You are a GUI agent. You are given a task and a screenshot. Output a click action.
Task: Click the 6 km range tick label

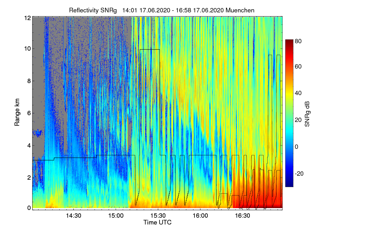pyautogui.click(x=29, y=113)
